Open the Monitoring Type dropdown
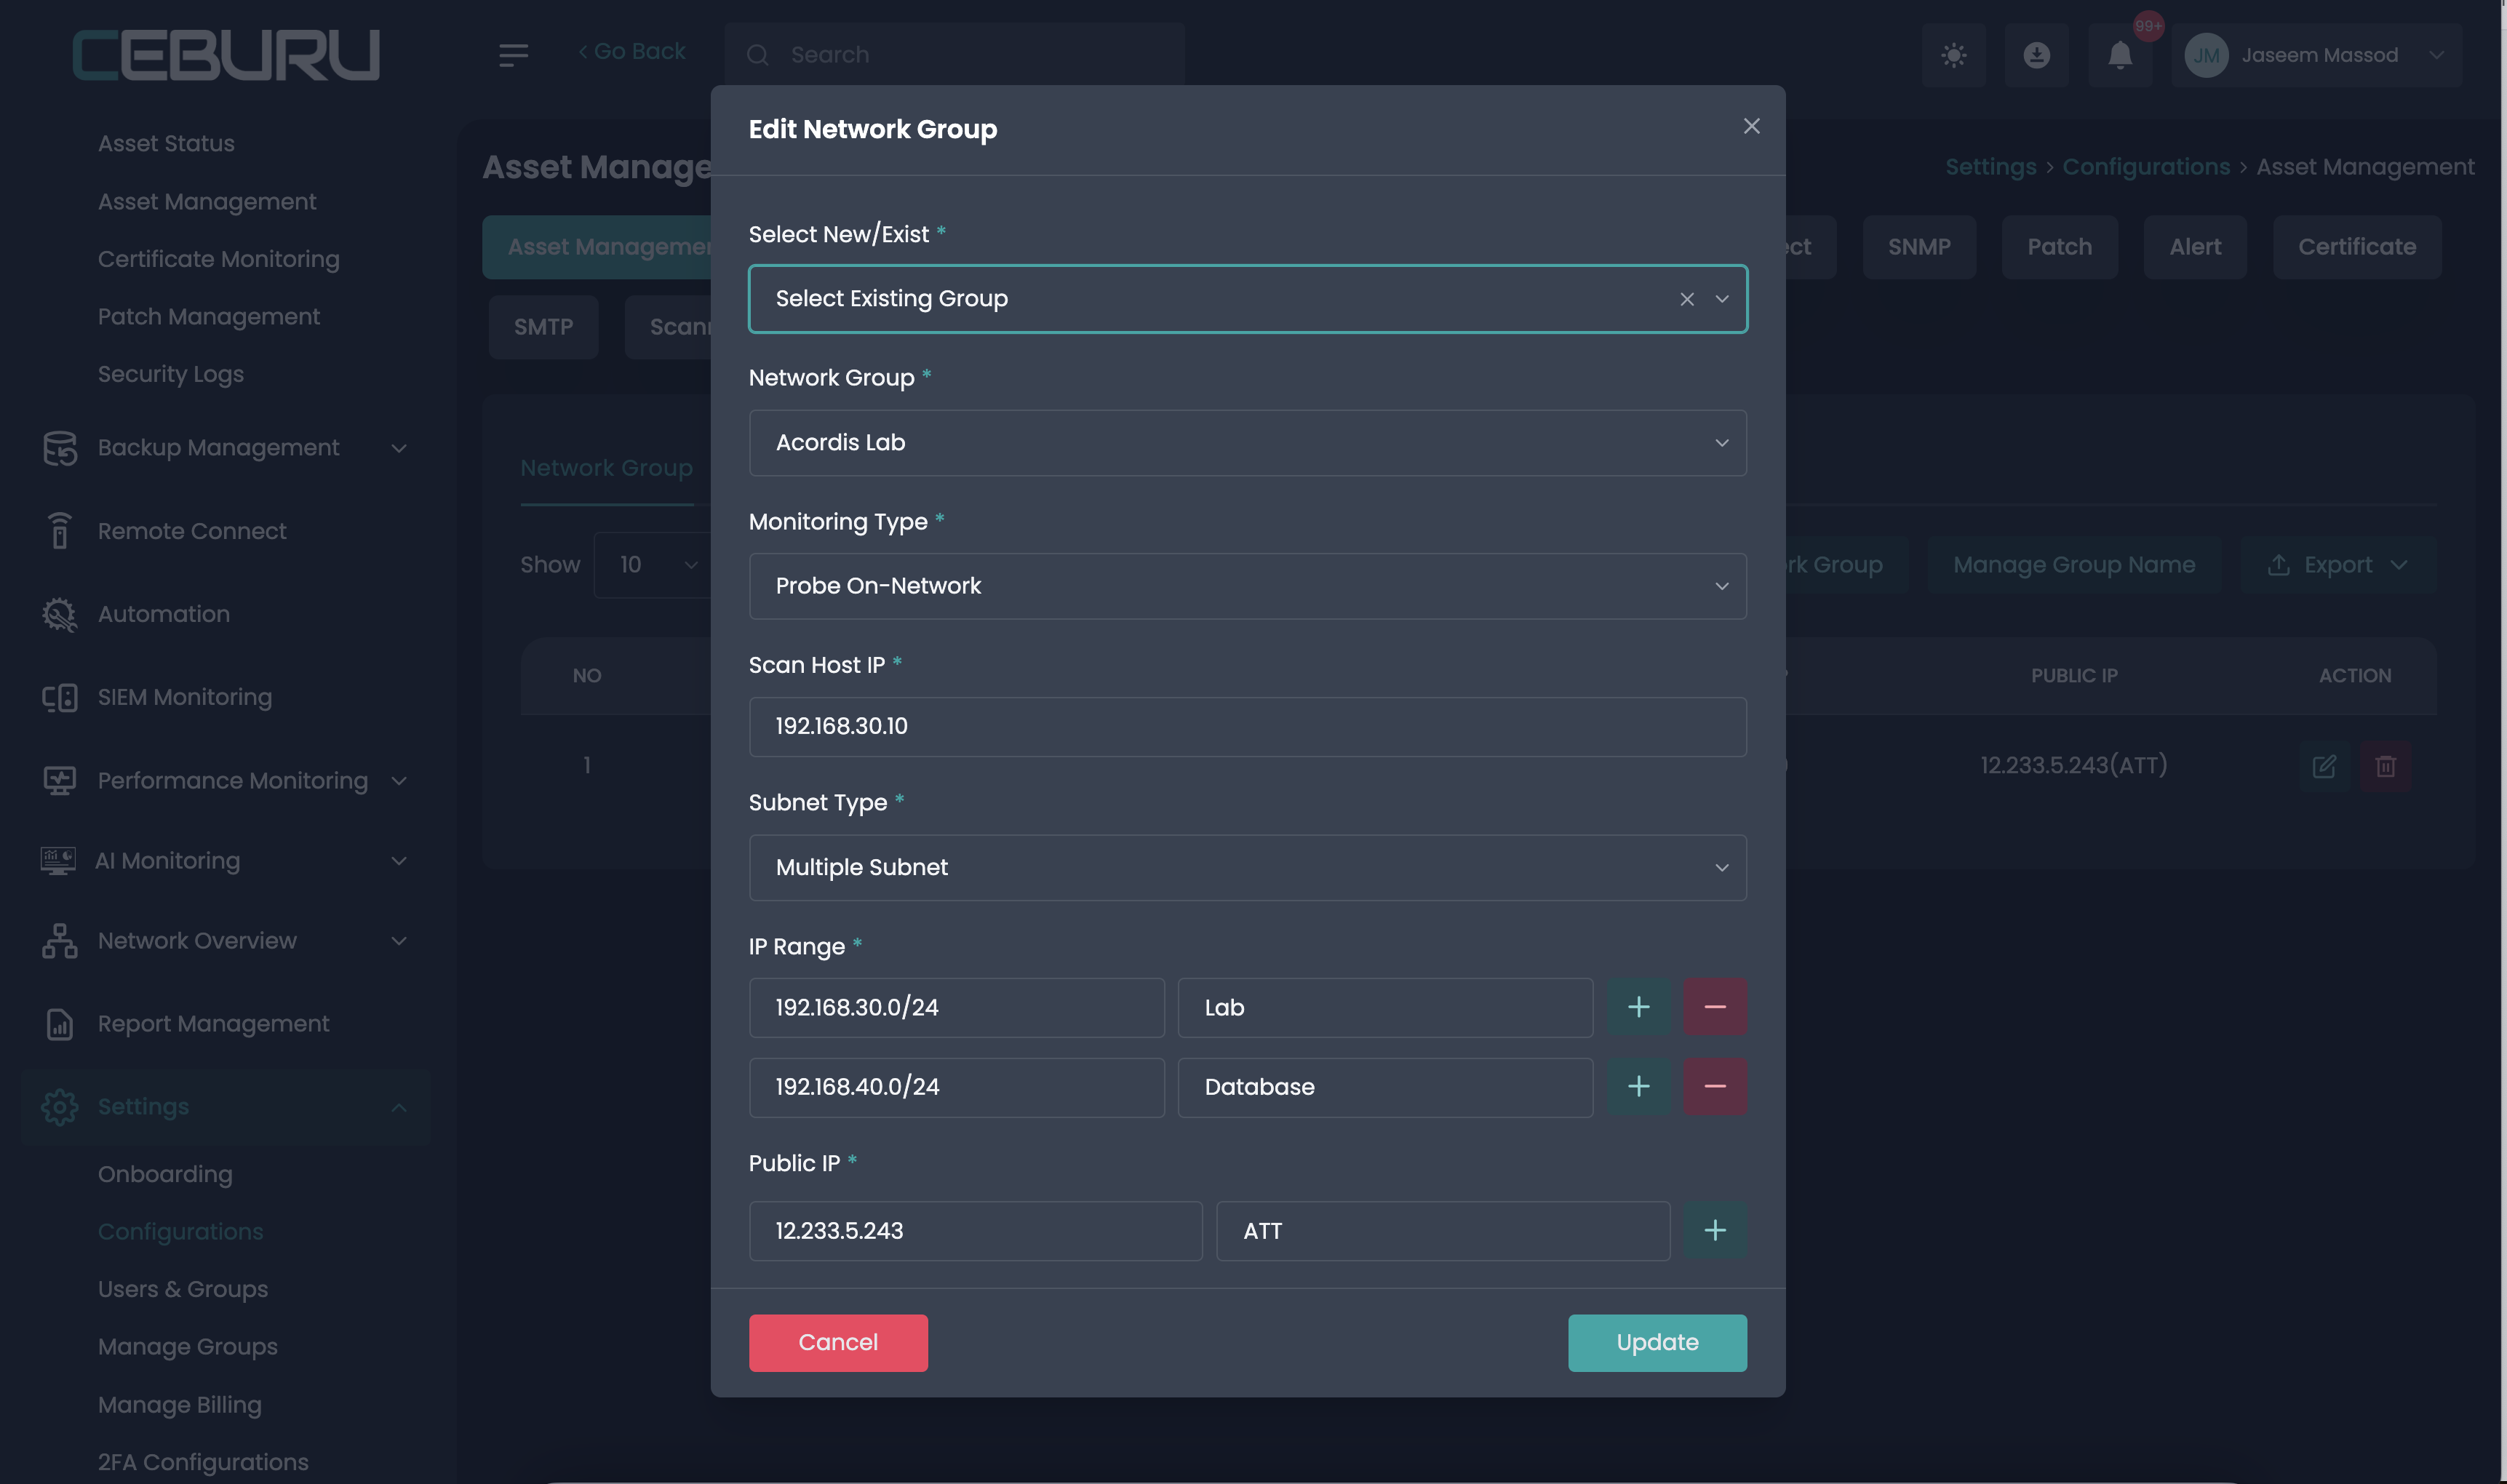Screen dimensions: 2507x1484 pyautogui.click(x=1247, y=586)
